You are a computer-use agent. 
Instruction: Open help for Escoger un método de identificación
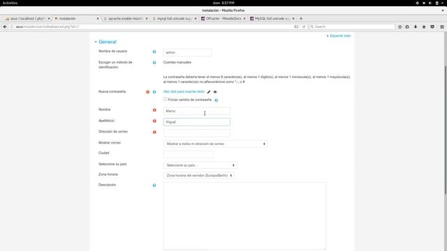click(x=154, y=63)
